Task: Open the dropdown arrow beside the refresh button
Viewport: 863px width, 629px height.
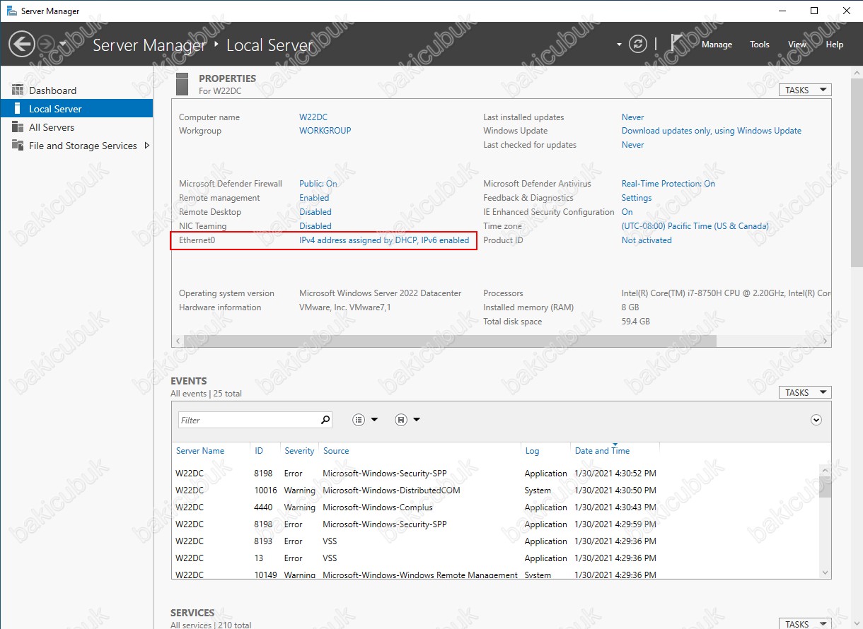Action: (x=620, y=45)
